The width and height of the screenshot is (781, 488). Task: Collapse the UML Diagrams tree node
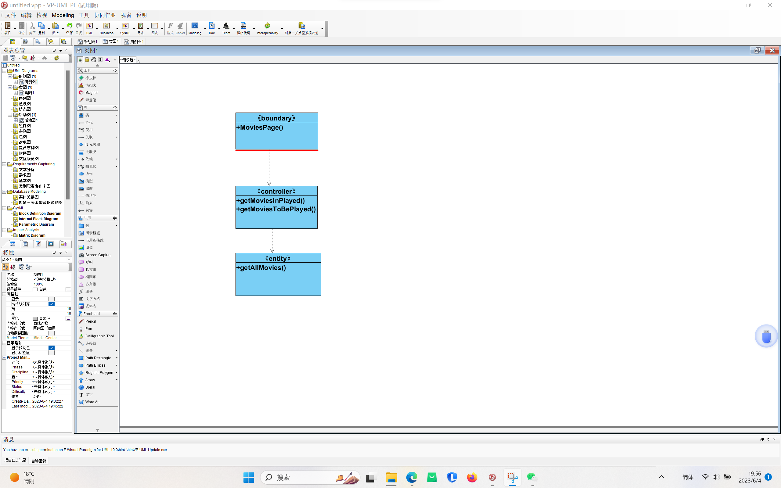pyautogui.click(x=4, y=71)
